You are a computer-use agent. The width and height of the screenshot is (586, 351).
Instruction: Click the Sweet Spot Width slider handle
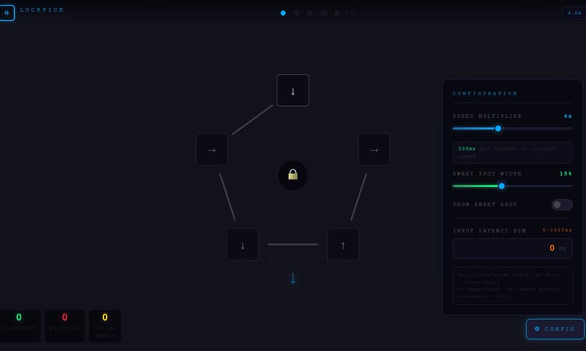(502, 186)
